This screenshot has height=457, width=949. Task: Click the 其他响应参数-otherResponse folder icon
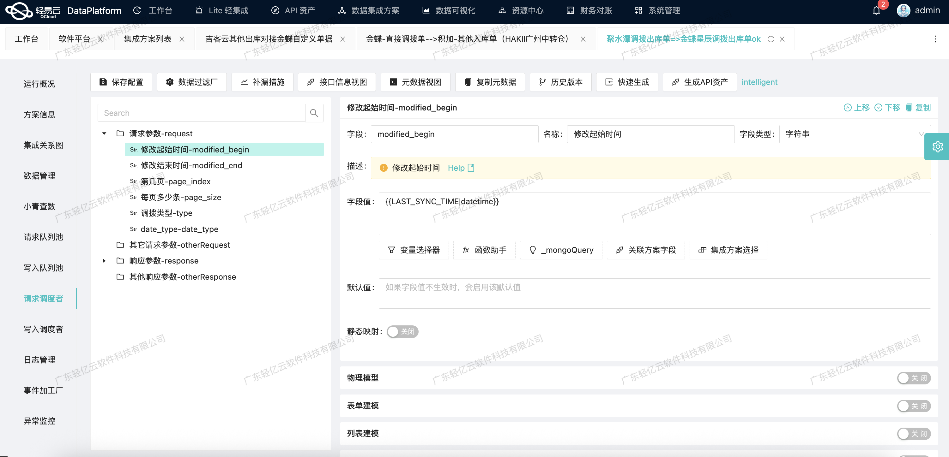click(x=120, y=276)
